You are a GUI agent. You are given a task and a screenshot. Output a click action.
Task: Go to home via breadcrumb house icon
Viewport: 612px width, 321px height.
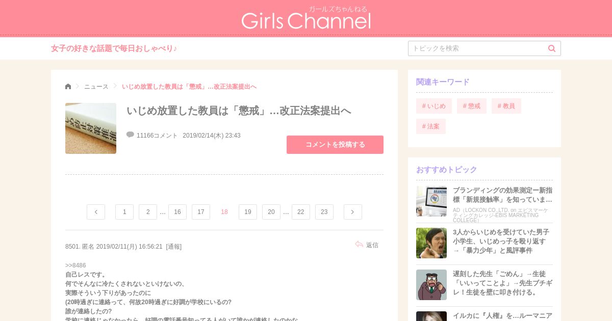click(68, 86)
